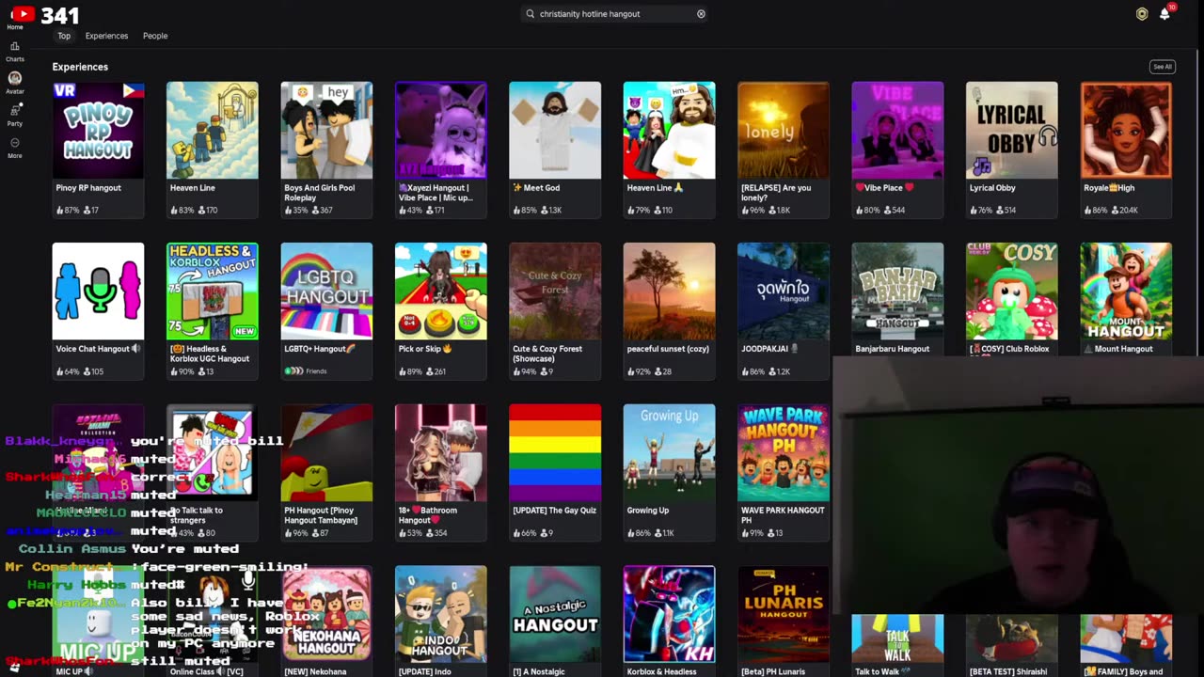Open the Nekohana Hangout thumbnail
This screenshot has width=1204, height=677.
point(326,614)
